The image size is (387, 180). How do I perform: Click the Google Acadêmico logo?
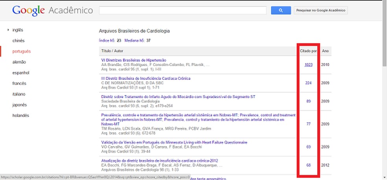pyautogui.click(x=52, y=10)
